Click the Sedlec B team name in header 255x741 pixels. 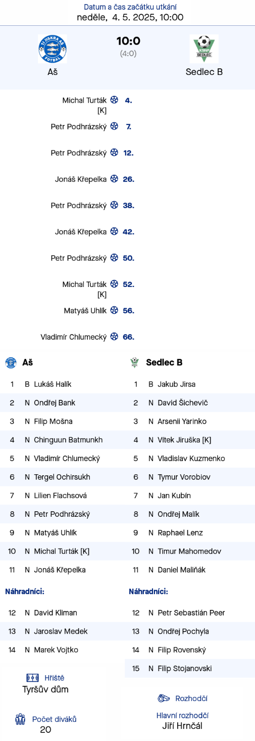pos(204,72)
